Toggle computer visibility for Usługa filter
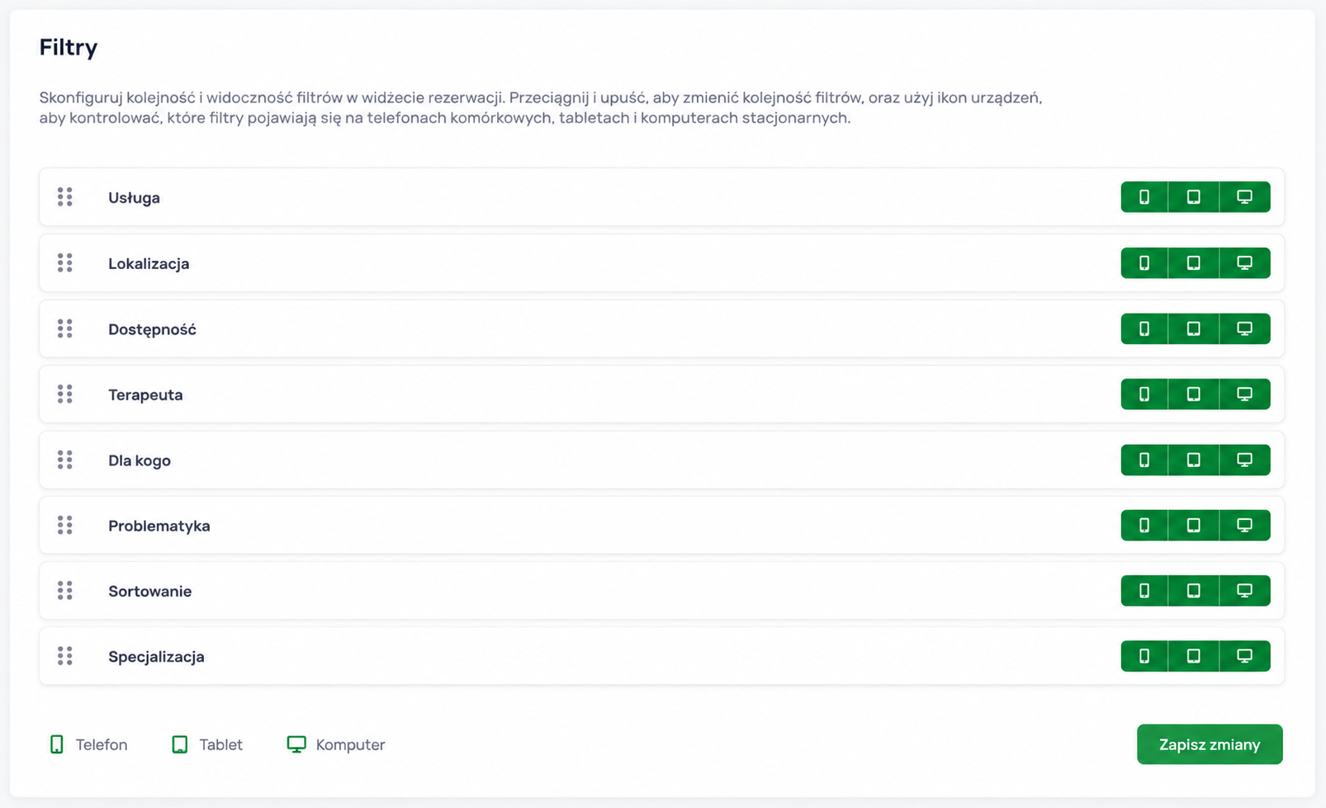 coord(1245,197)
